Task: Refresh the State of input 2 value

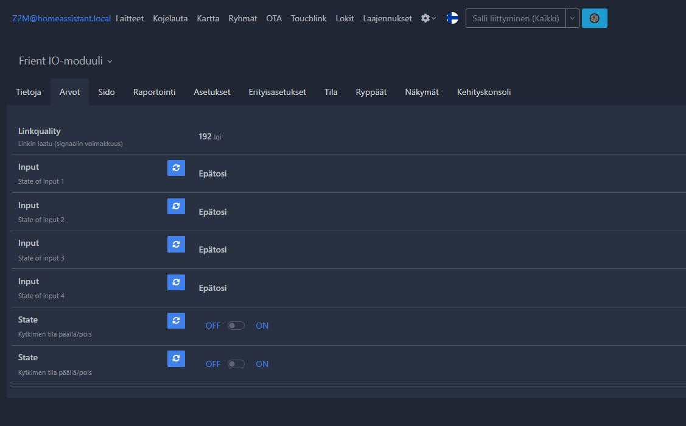Action: click(x=176, y=206)
